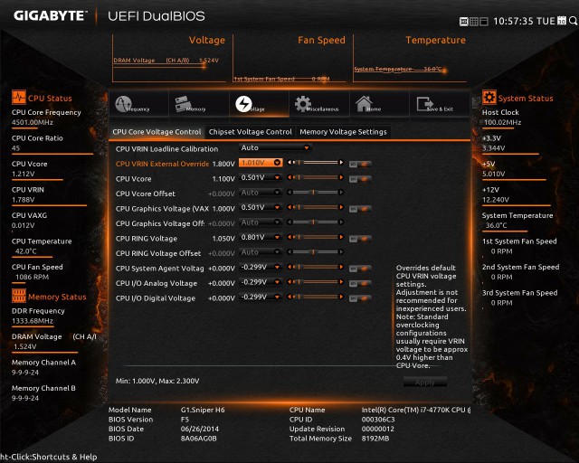Open the CPU RING Voltage 0.801V dropdown
Screen dimensions: 579x463
click(261, 237)
